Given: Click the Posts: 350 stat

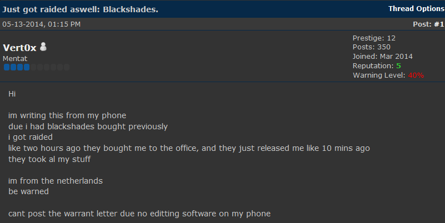Looking at the screenshot, I should [372, 47].
